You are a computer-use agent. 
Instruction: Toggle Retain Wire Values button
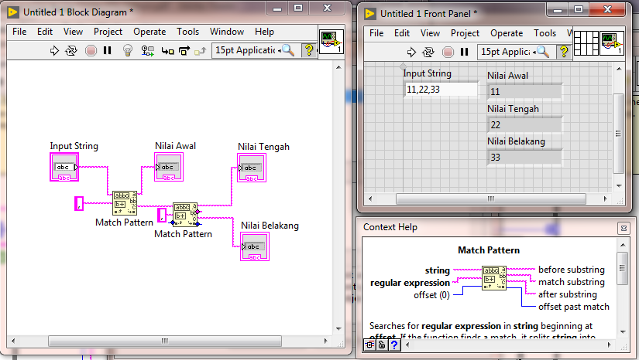[147, 51]
